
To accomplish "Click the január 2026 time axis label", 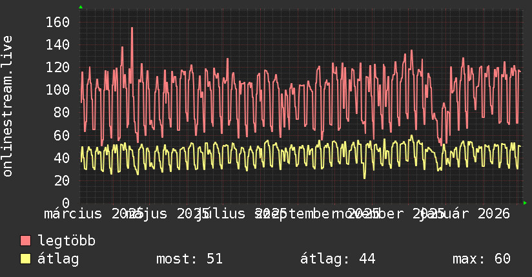I will [464, 214].
